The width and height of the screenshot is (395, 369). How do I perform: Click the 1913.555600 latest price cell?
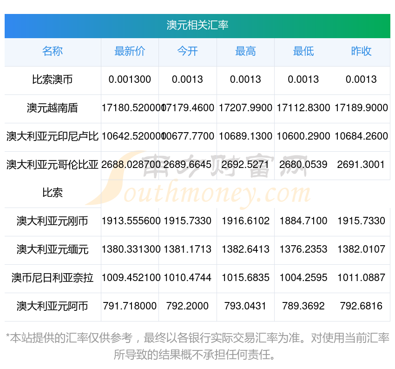(131, 221)
